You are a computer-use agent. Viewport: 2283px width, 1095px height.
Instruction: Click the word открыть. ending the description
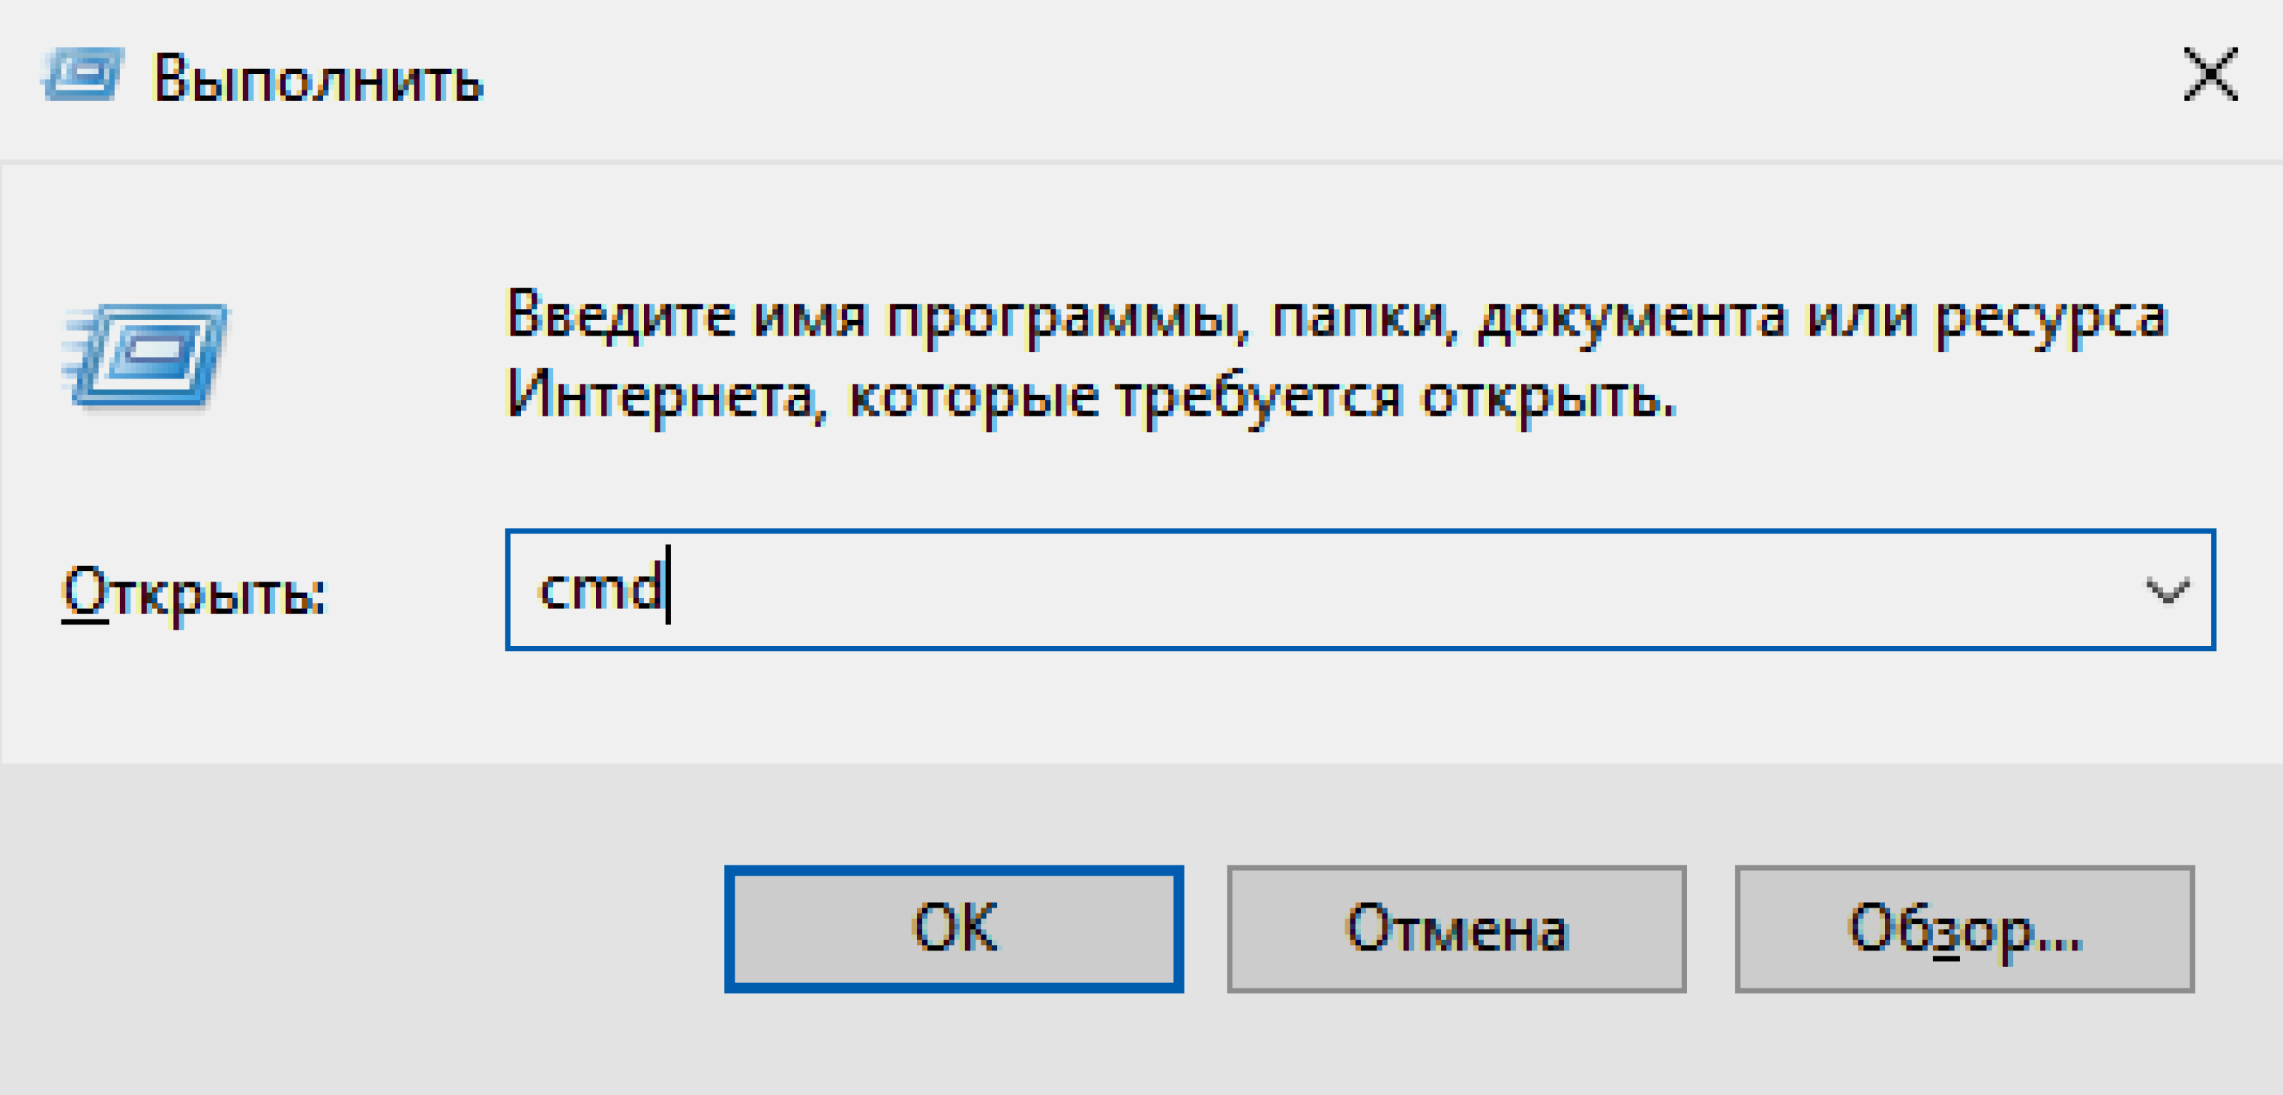click(1549, 399)
